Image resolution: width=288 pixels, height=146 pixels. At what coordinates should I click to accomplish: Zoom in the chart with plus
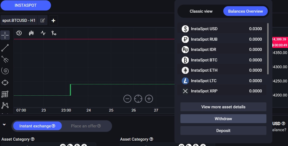[x=149, y=99]
